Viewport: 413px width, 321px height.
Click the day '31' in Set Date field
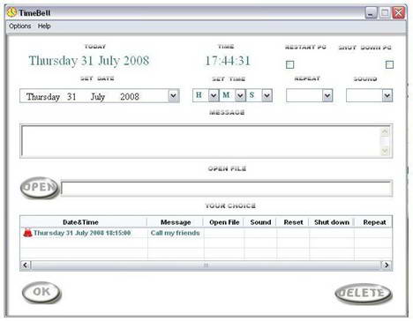71,96
